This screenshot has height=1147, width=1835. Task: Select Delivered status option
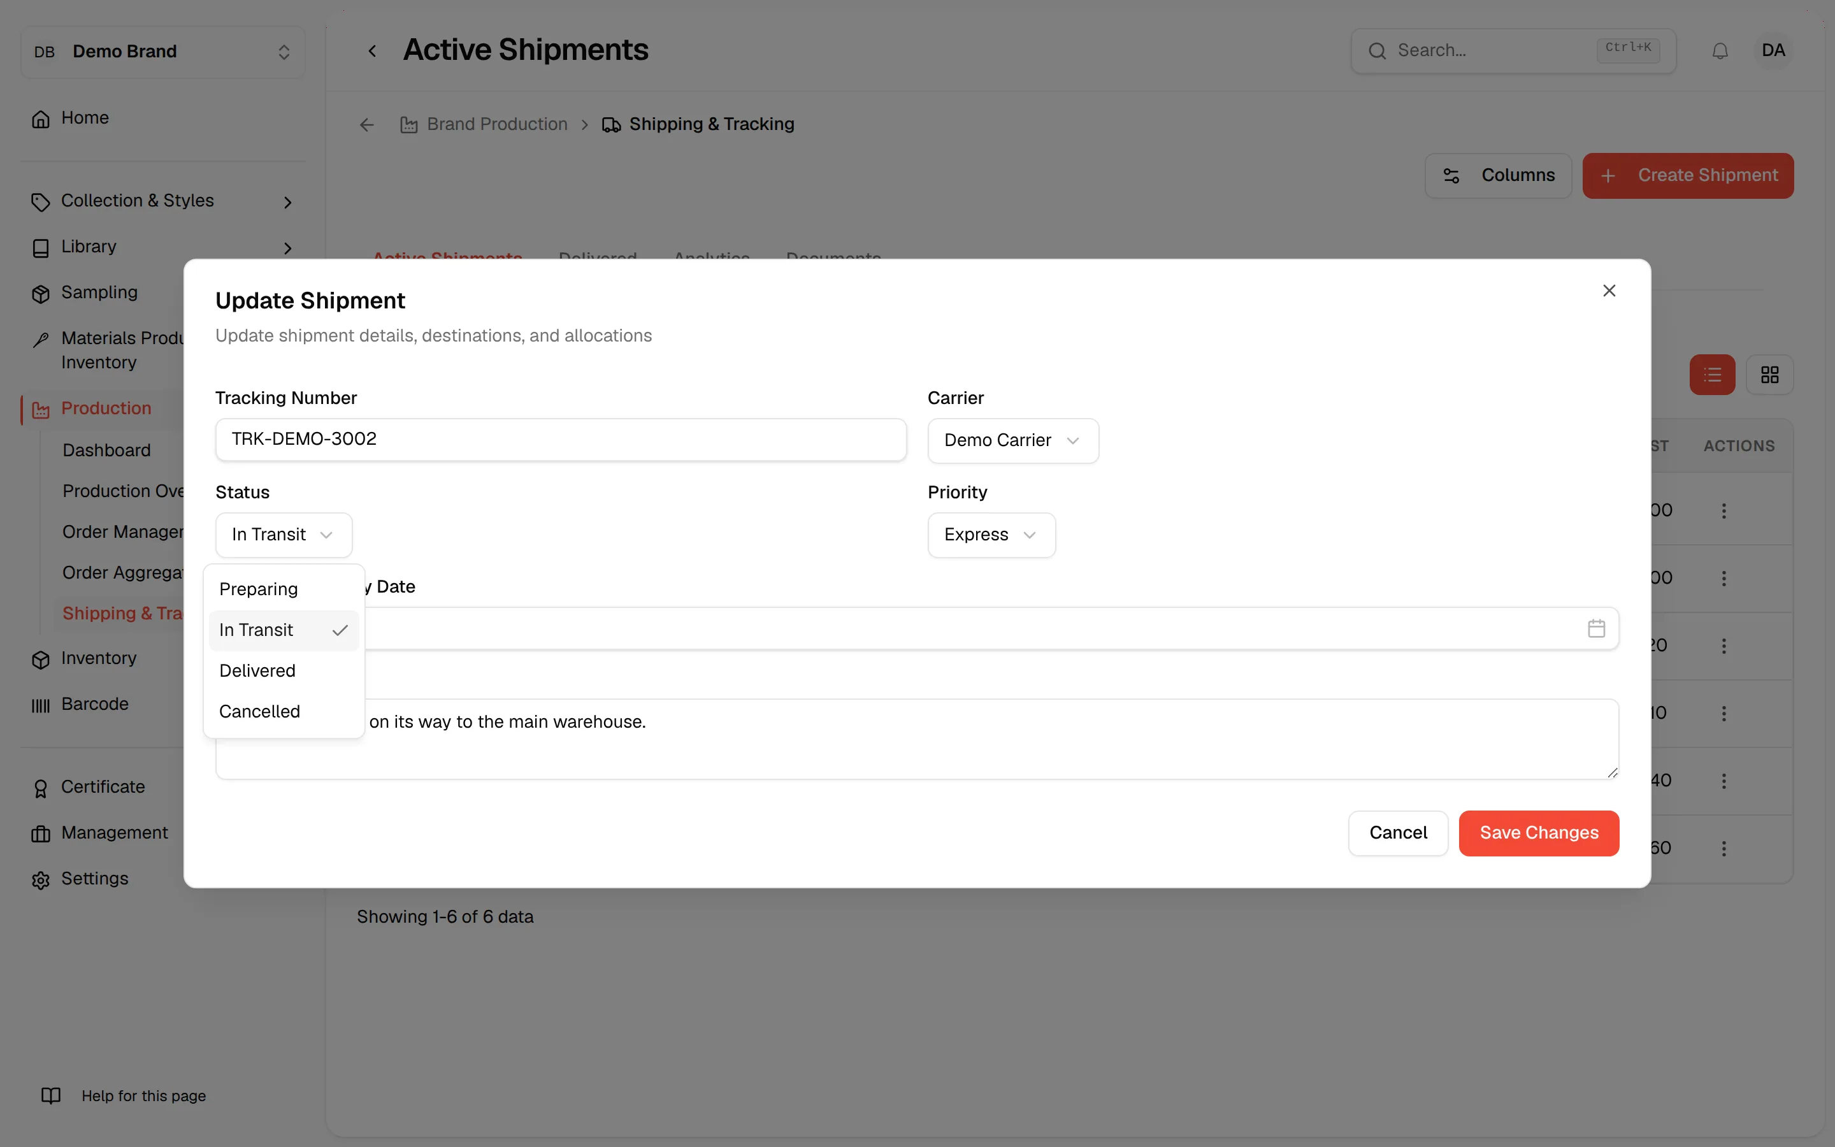pyautogui.click(x=284, y=670)
